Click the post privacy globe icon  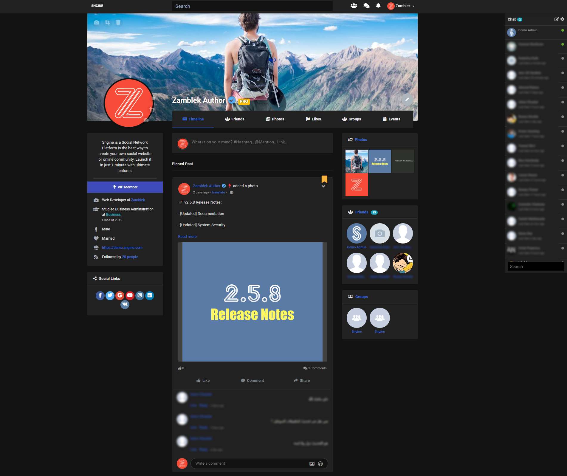(x=232, y=193)
